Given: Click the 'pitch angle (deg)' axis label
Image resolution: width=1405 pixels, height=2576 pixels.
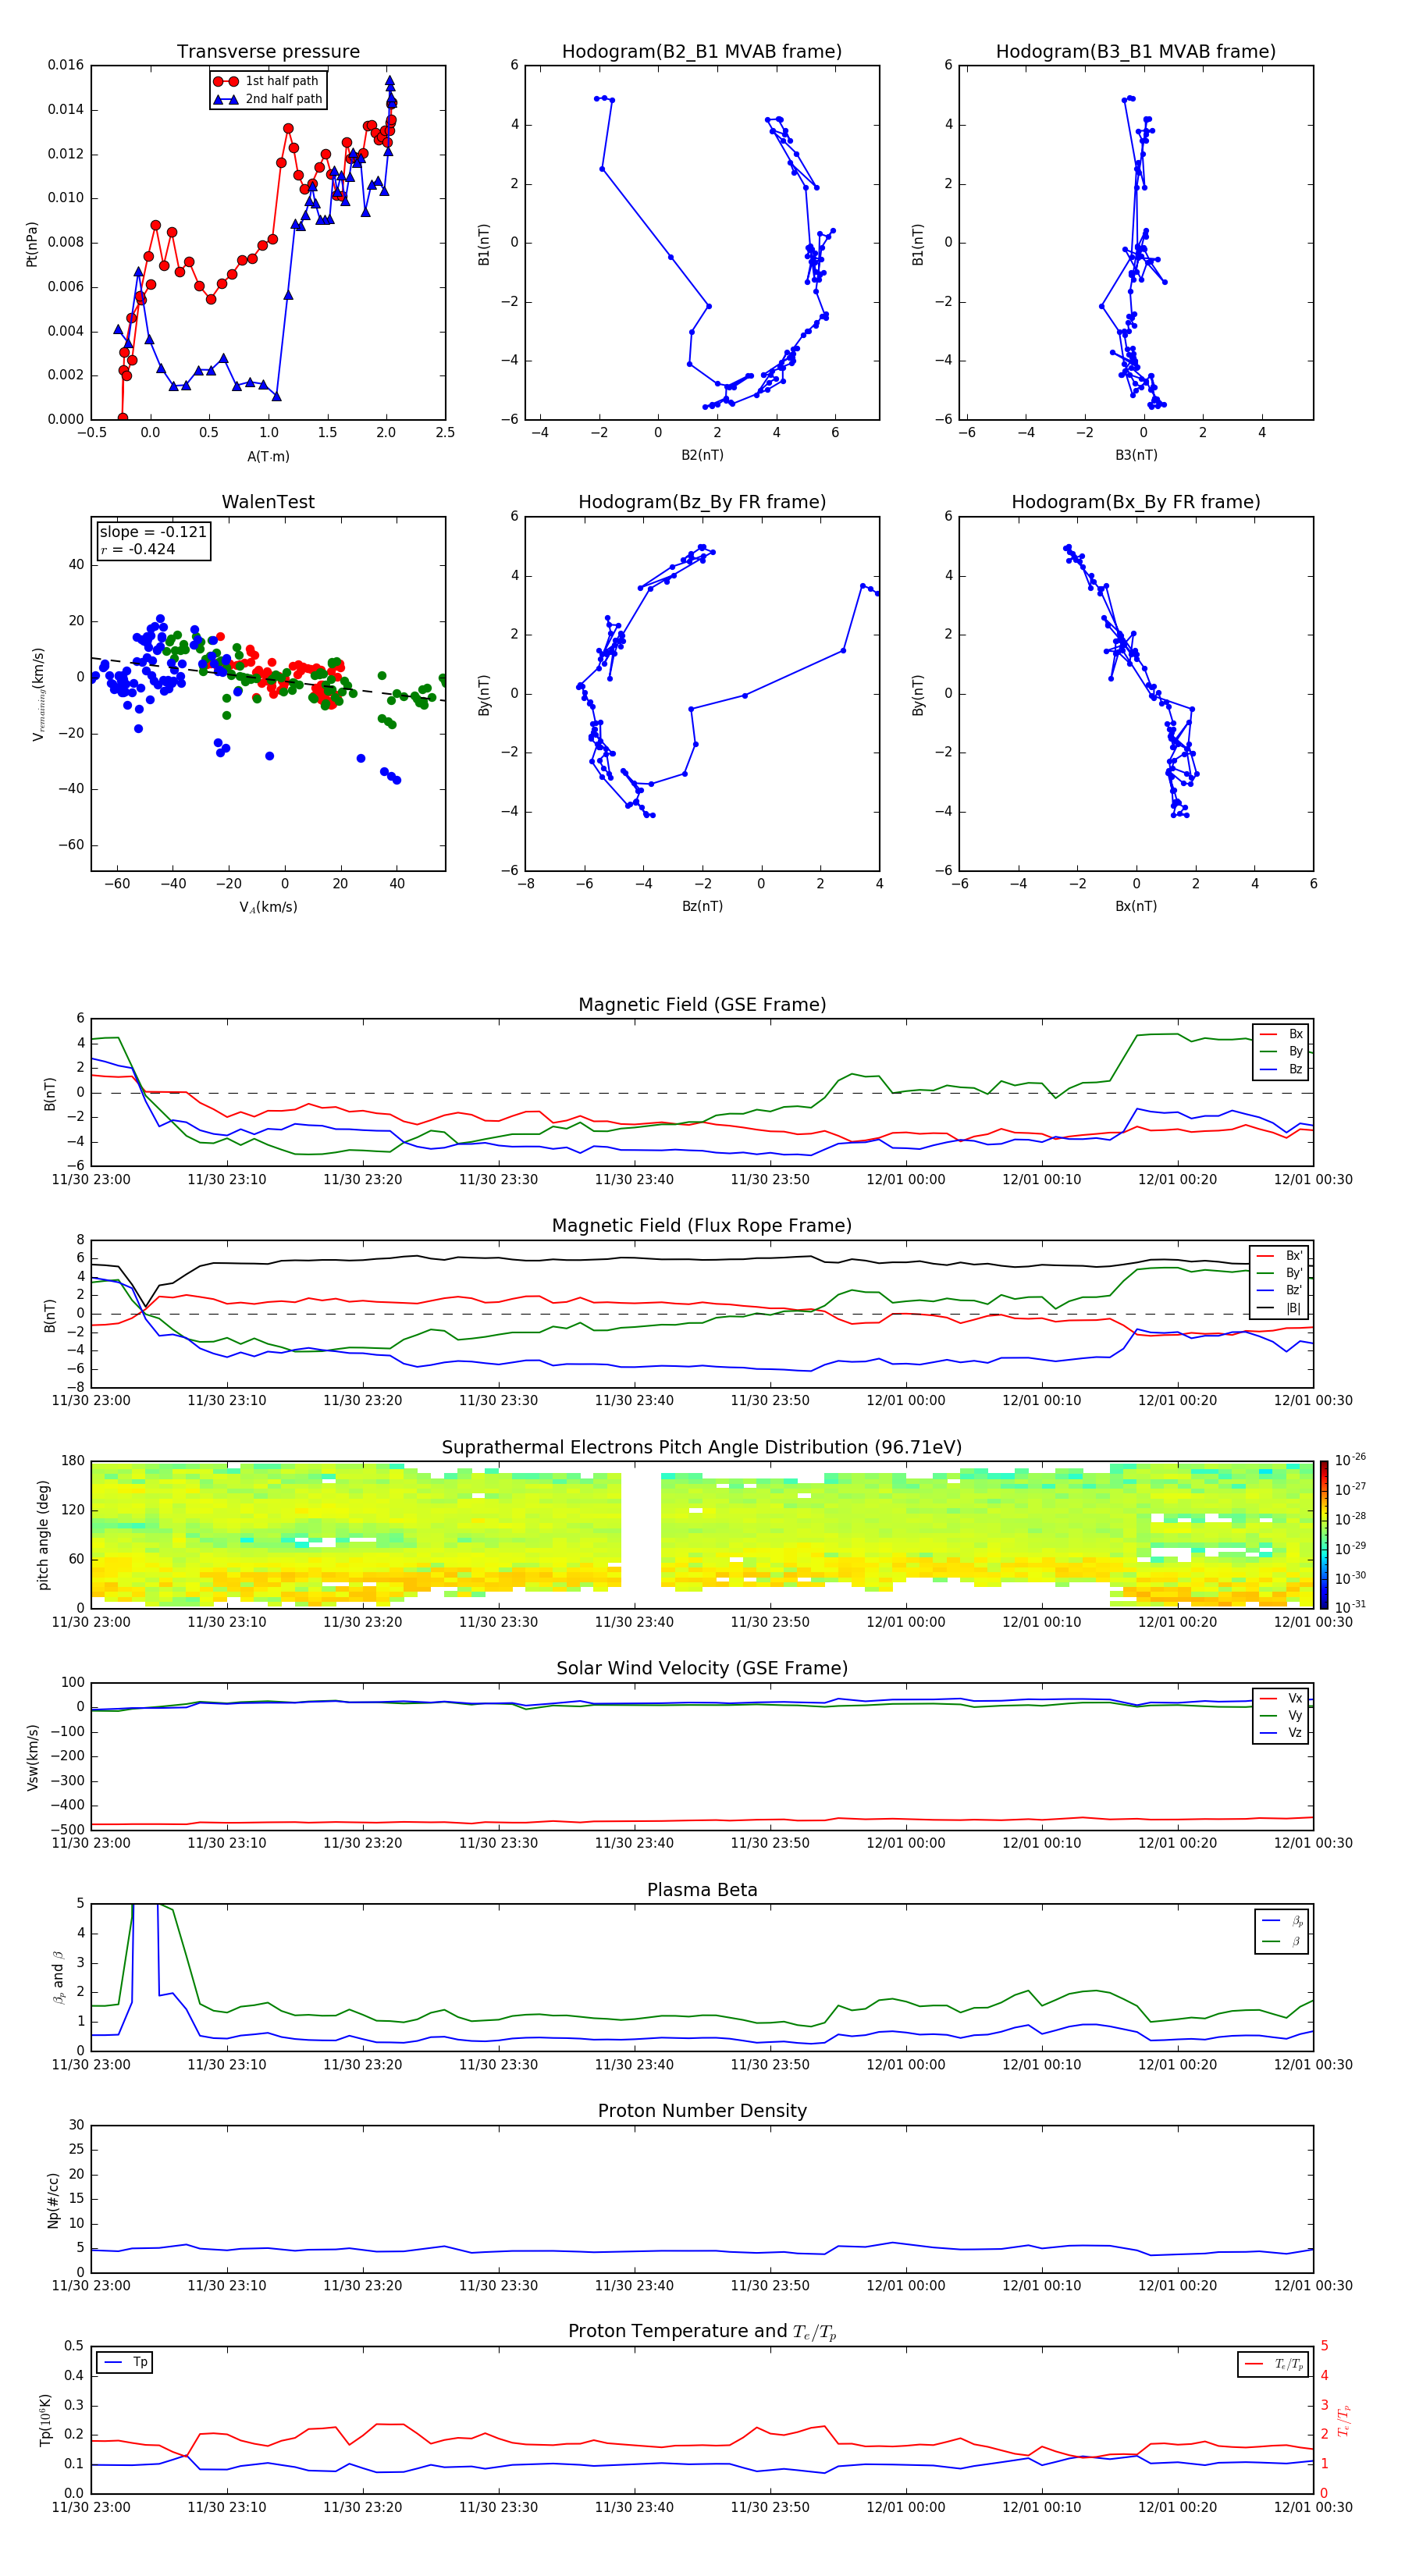Looking at the screenshot, I should [x=43, y=1535].
